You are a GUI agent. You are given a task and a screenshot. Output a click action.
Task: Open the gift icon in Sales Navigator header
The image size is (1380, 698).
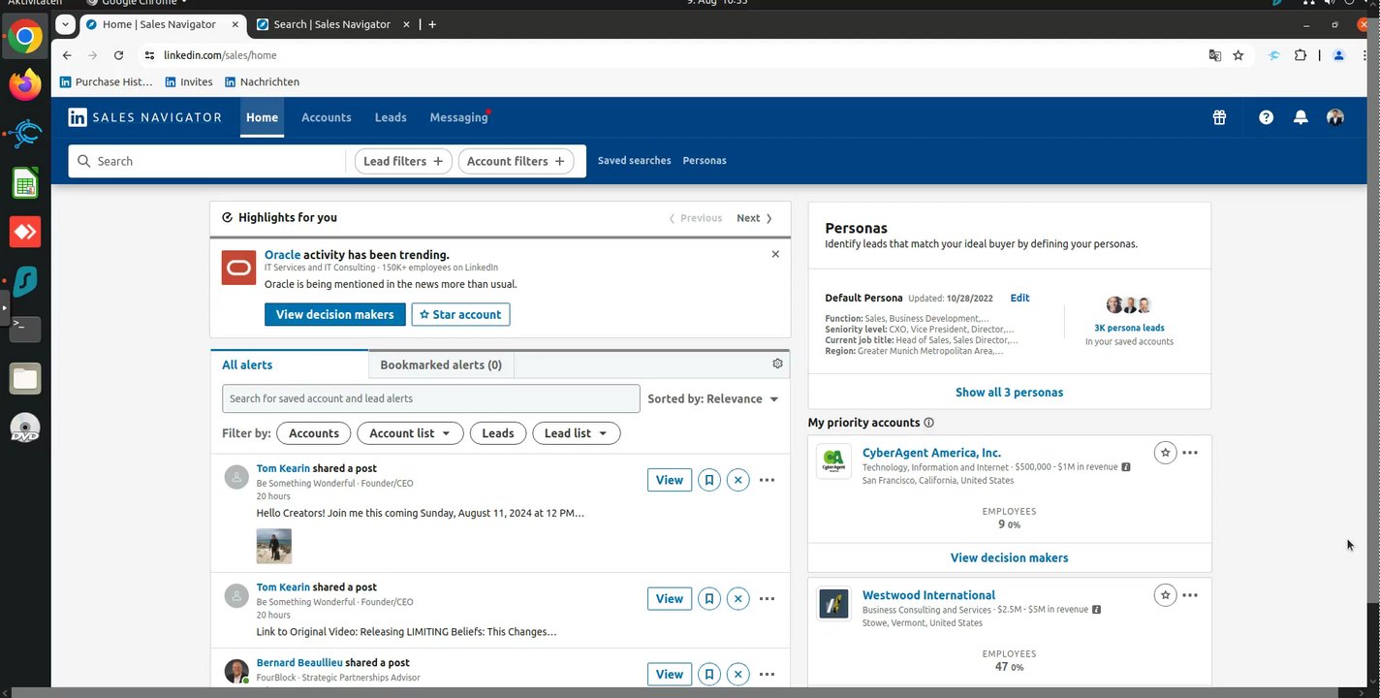point(1219,117)
